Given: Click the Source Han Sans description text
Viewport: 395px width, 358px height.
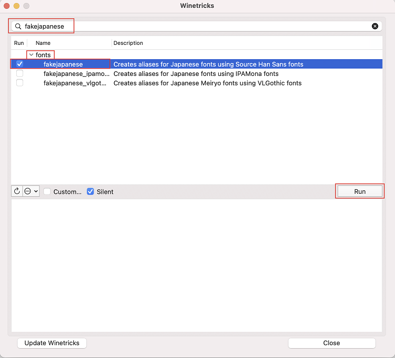Looking at the screenshot, I should click(208, 64).
